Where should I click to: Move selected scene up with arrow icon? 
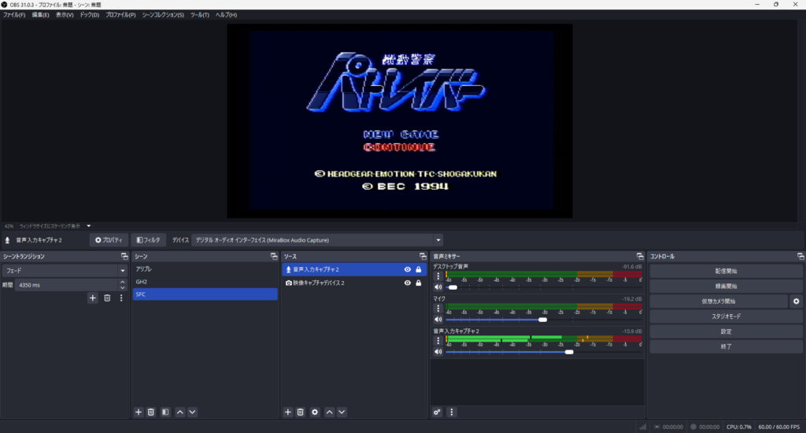click(180, 412)
